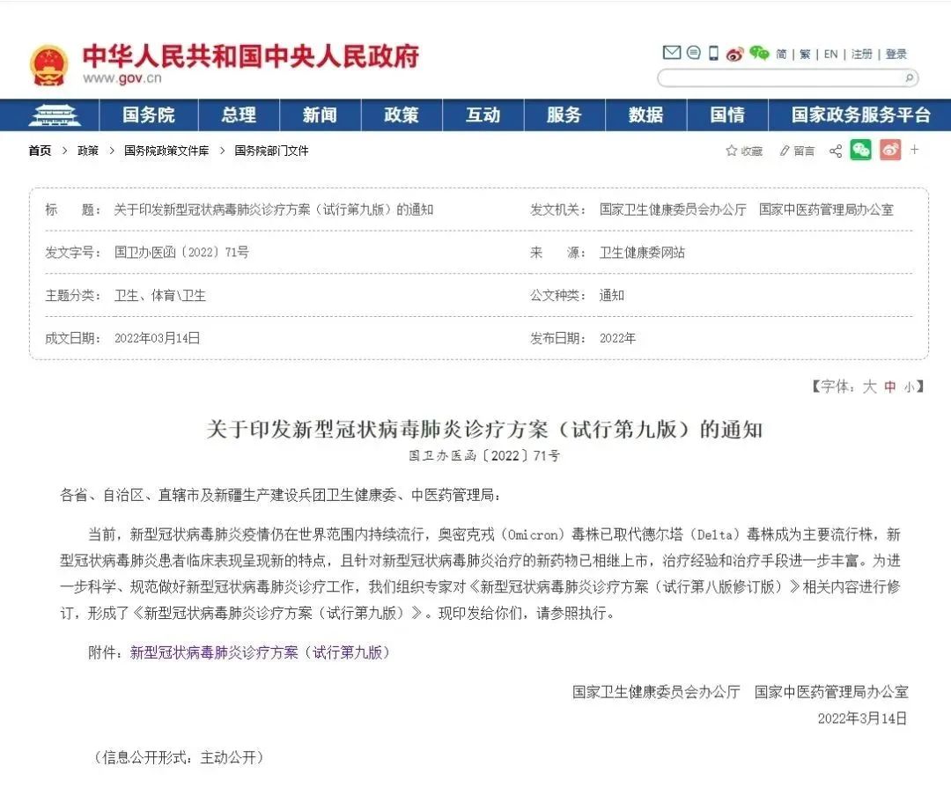Image resolution: width=951 pixels, height=788 pixels.
Task: Click the plus icon for more sharing
Action: click(x=915, y=149)
